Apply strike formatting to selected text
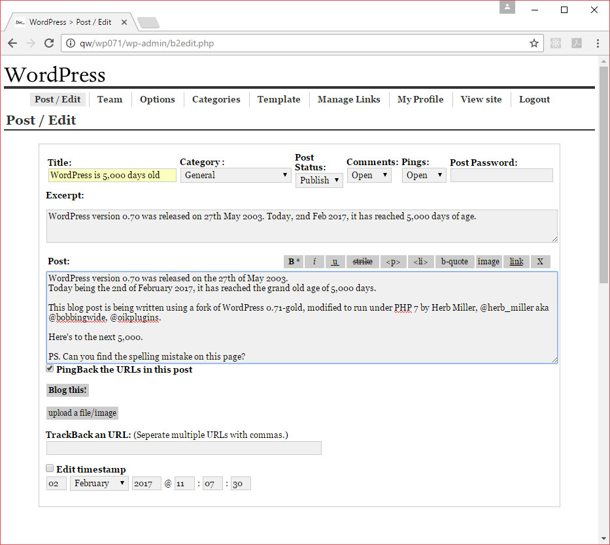 (362, 261)
